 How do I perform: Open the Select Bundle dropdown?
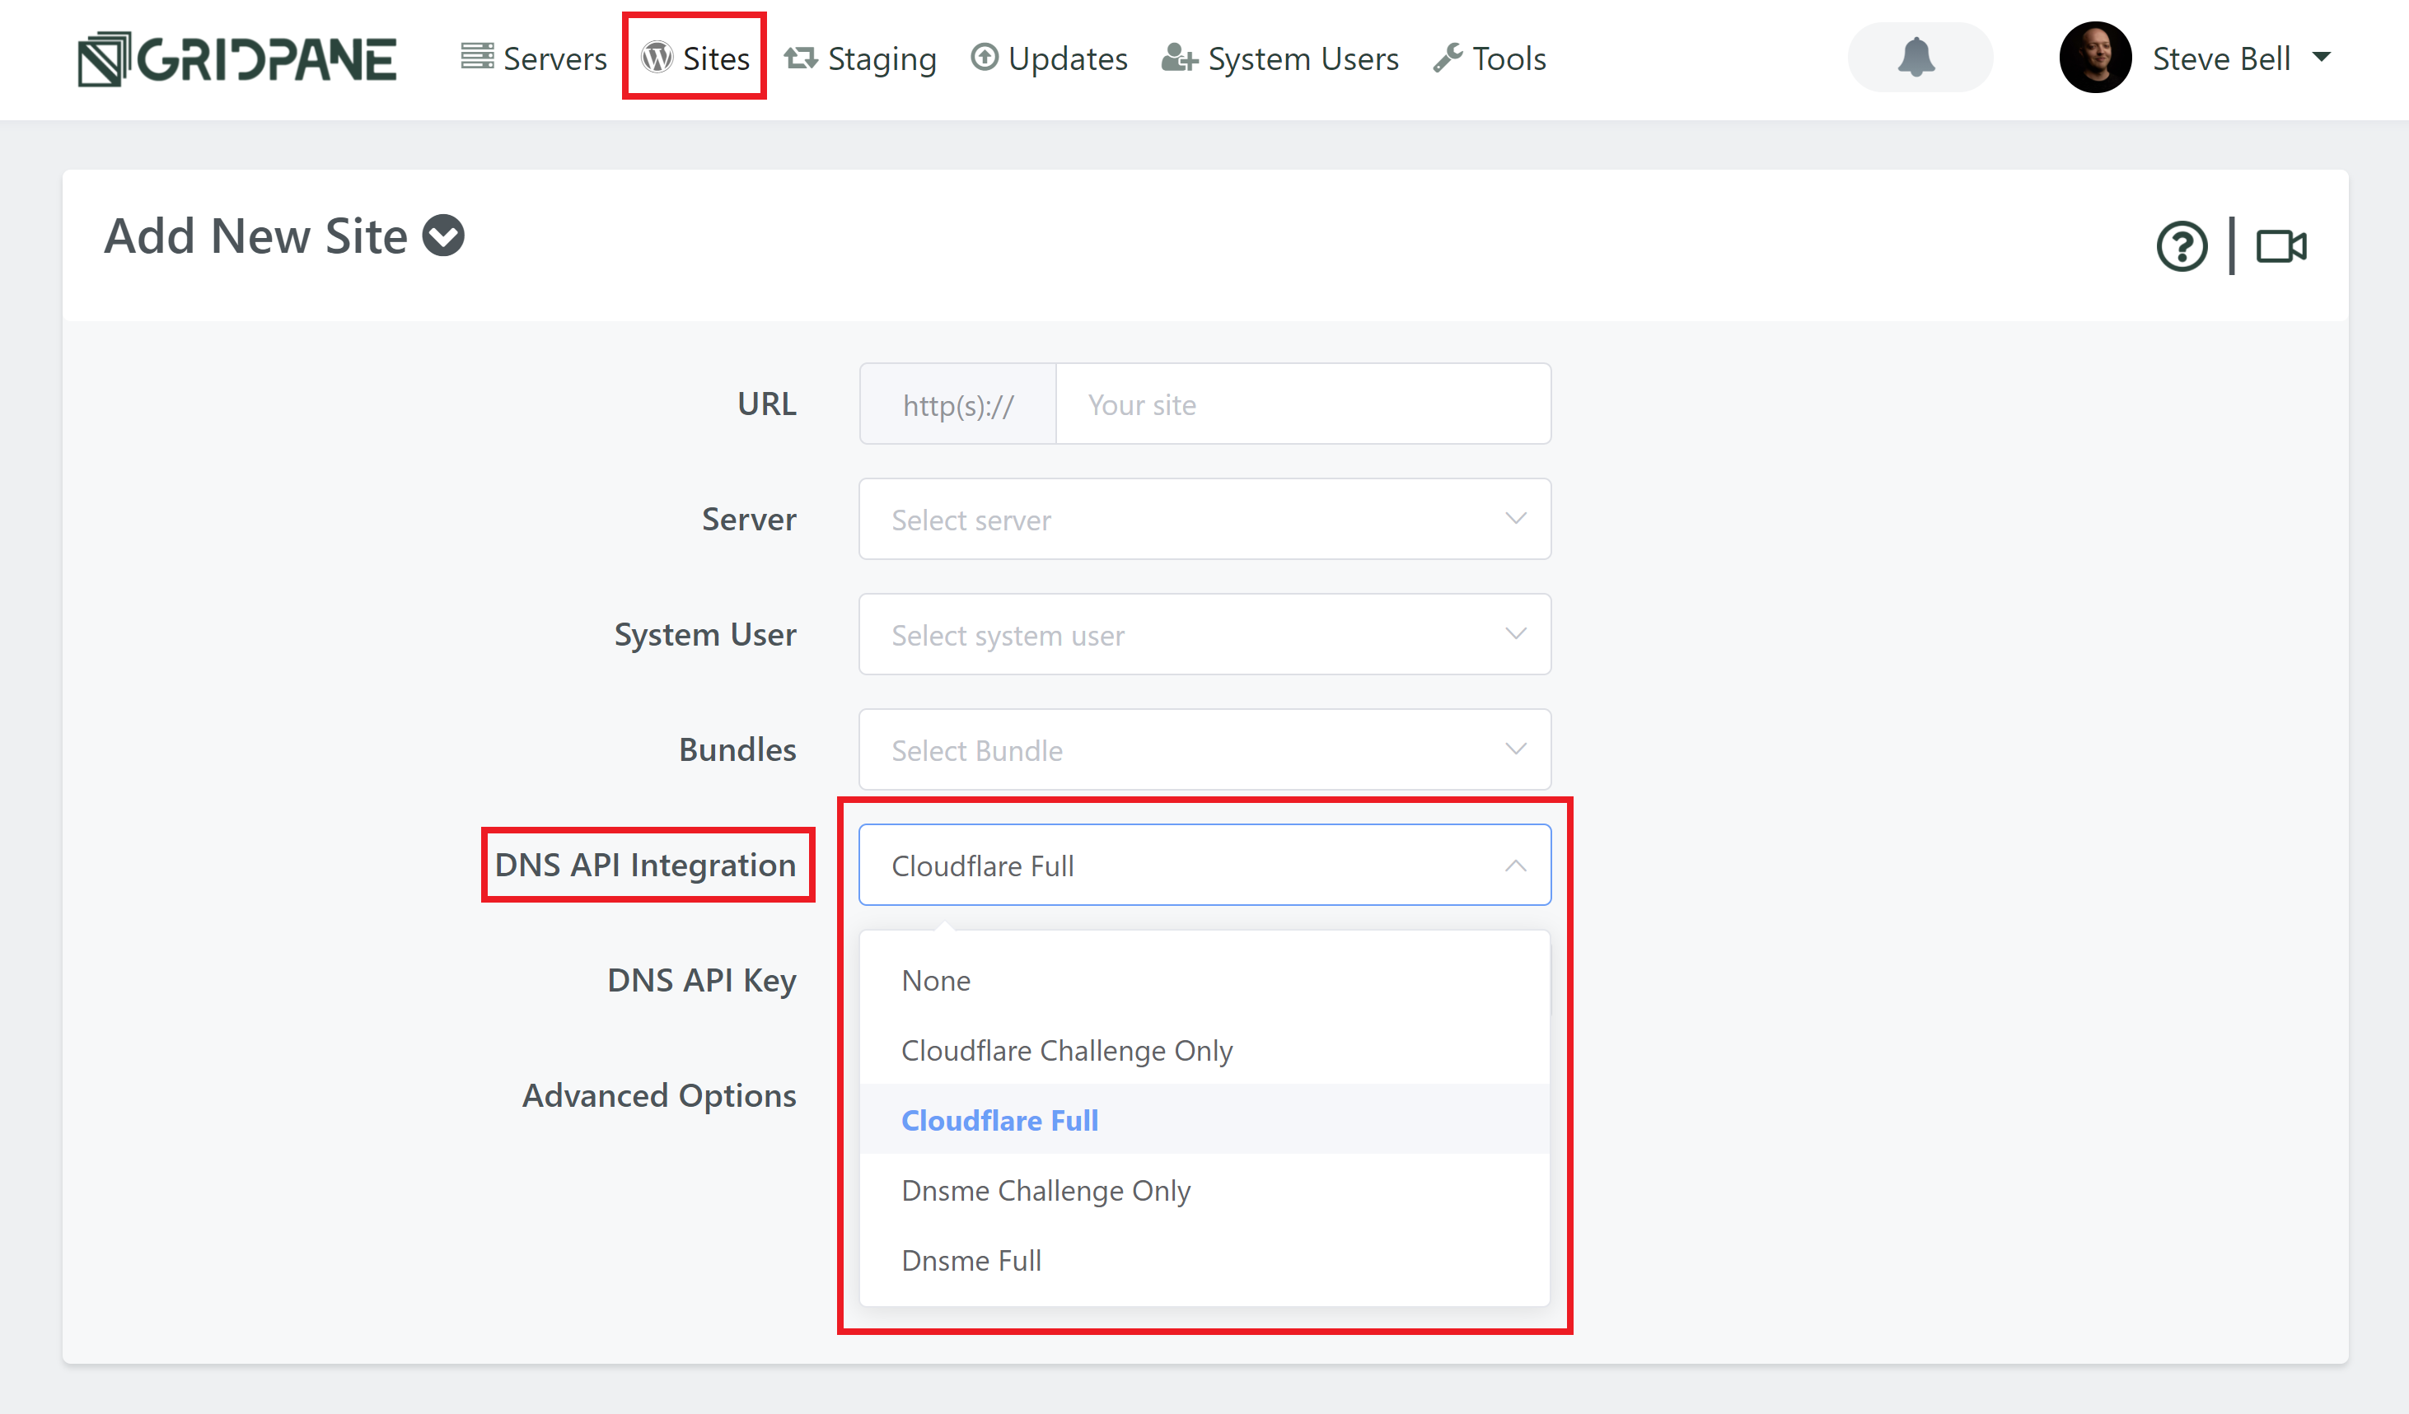(x=1204, y=750)
